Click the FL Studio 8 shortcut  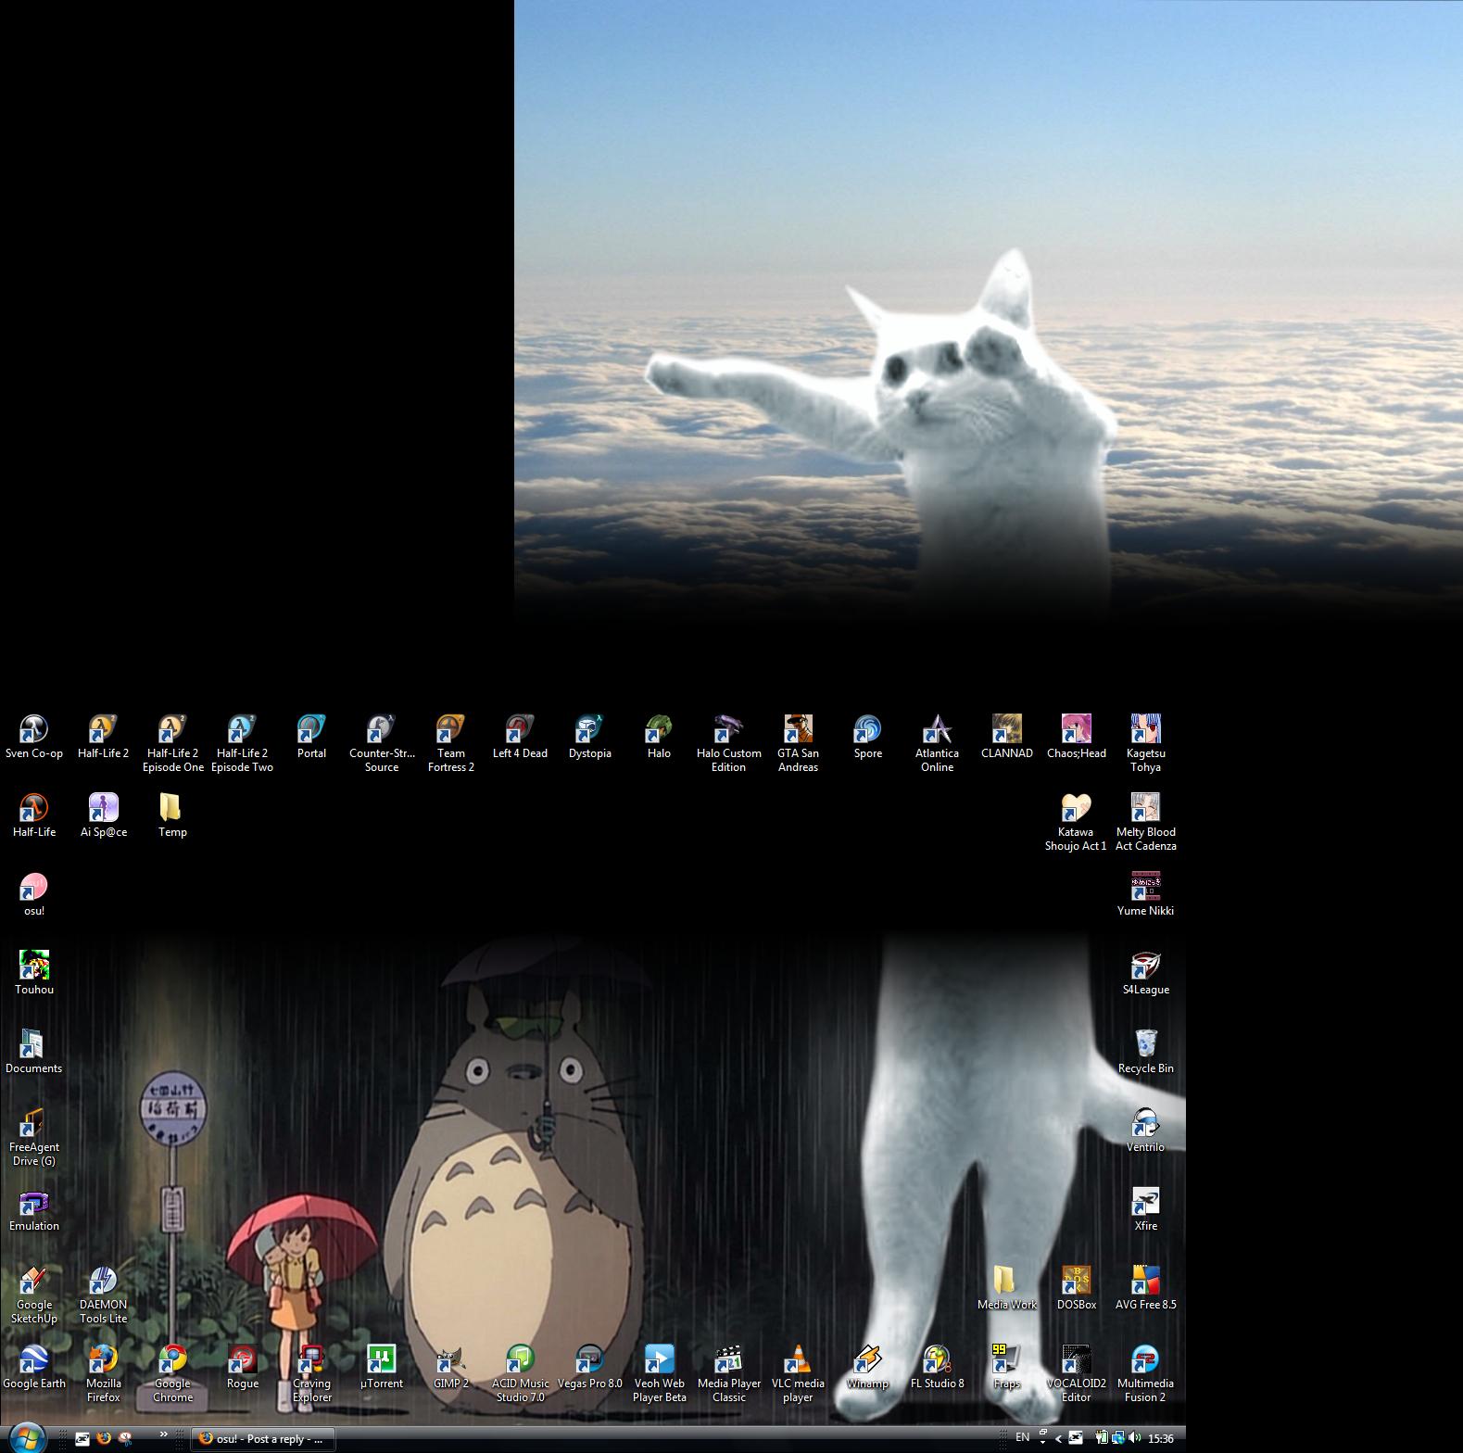point(938,1367)
